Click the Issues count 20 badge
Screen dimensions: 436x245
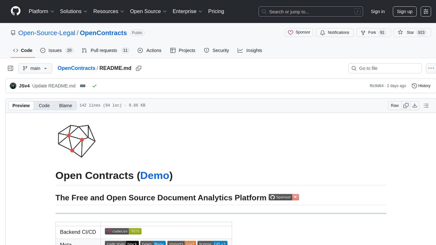tap(69, 50)
